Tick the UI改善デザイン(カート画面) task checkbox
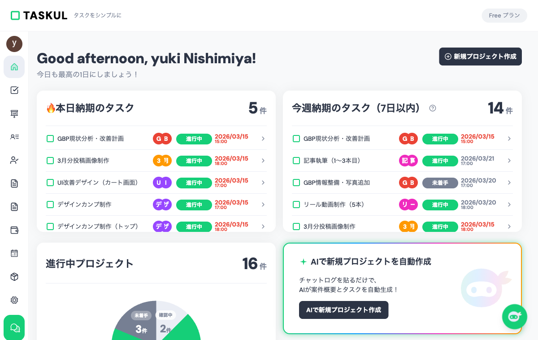 [50, 183]
